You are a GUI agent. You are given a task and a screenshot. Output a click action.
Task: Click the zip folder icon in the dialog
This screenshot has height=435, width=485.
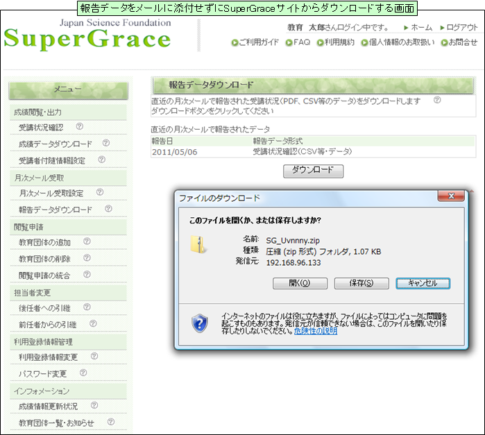click(198, 245)
